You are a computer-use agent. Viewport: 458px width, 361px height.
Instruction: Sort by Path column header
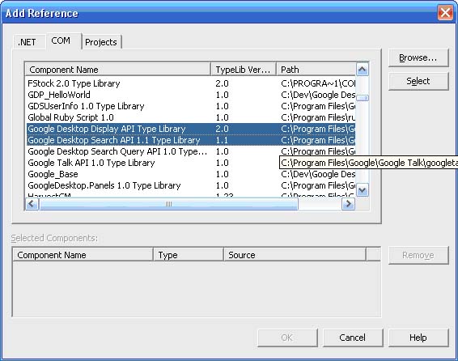coord(316,70)
